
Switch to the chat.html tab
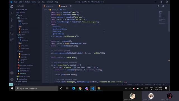pos(49,6)
